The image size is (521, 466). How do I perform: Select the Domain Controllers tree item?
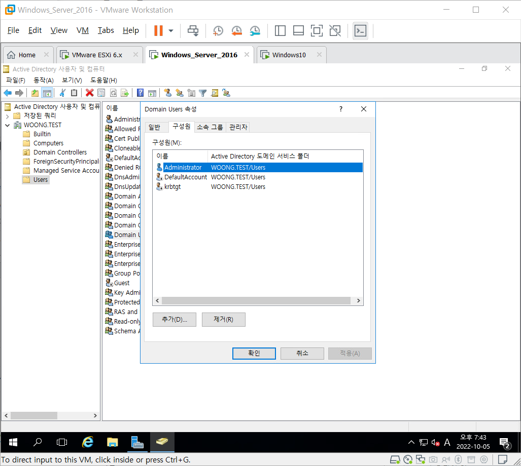pyautogui.click(x=60, y=152)
